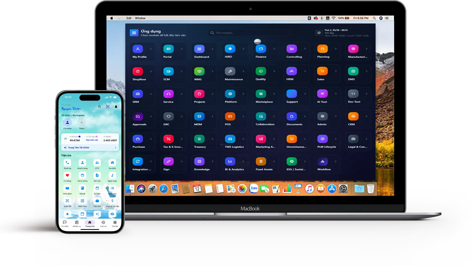Toggle wallet balance visibility eye icon
Viewport: 472px width, 266px height.
pos(66,139)
